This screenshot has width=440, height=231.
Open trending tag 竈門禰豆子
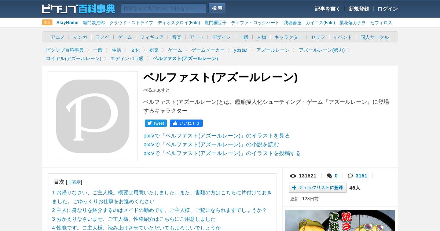click(x=216, y=23)
